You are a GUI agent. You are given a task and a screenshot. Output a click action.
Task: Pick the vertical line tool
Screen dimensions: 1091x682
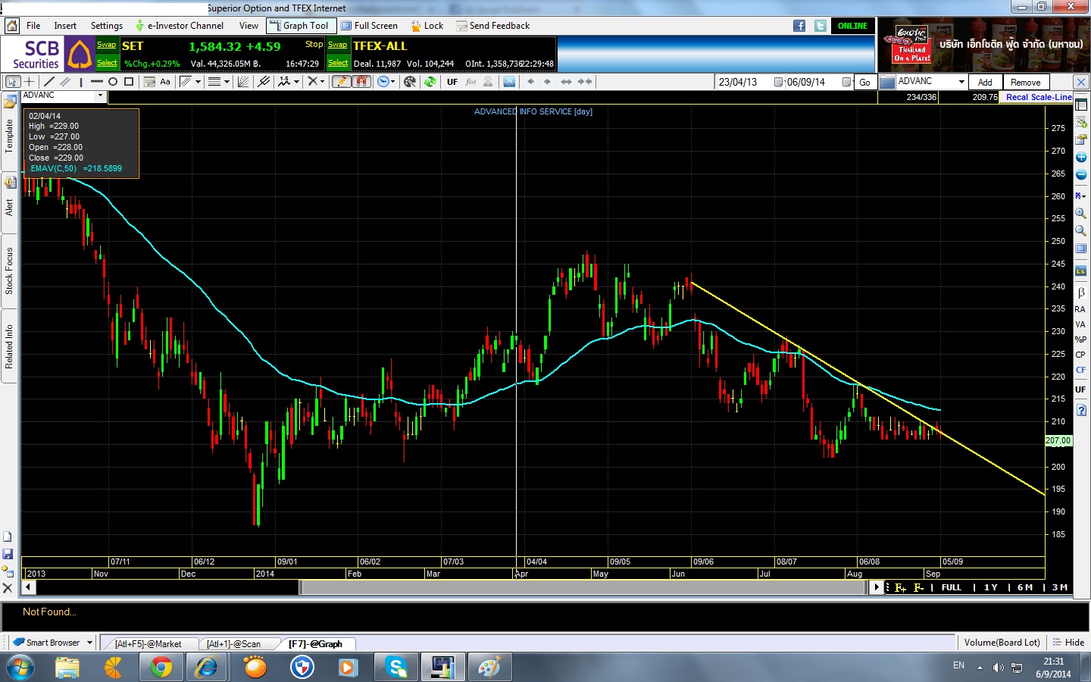click(81, 82)
